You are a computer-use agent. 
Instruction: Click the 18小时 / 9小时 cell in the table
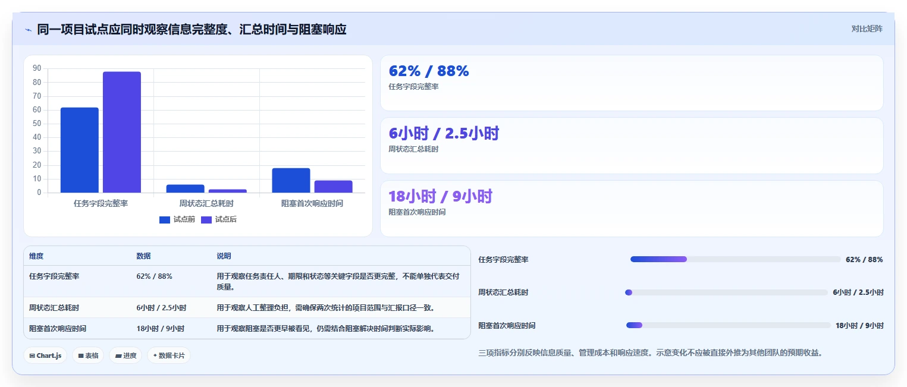pos(160,329)
